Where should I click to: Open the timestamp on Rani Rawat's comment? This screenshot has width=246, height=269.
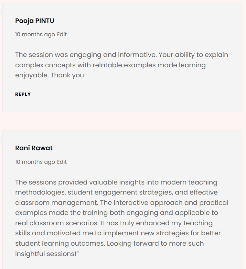tap(35, 162)
